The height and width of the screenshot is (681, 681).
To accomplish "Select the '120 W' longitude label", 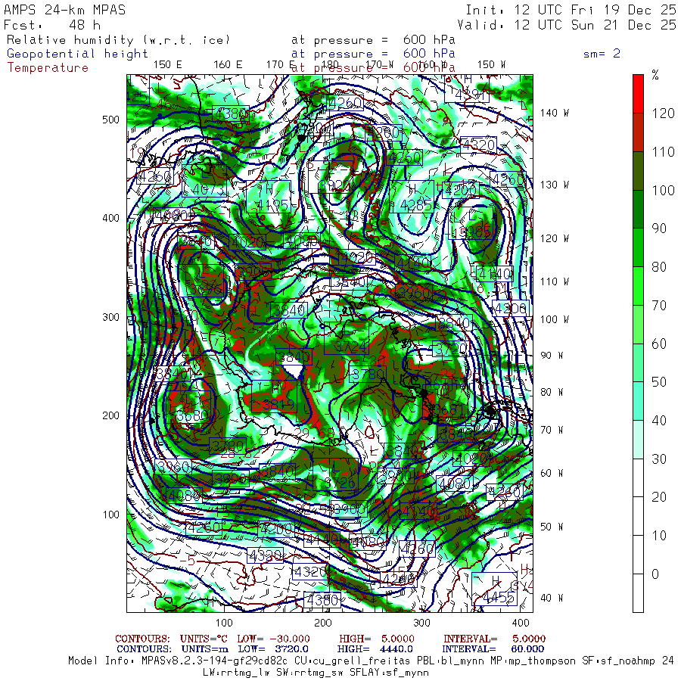I will click(555, 238).
